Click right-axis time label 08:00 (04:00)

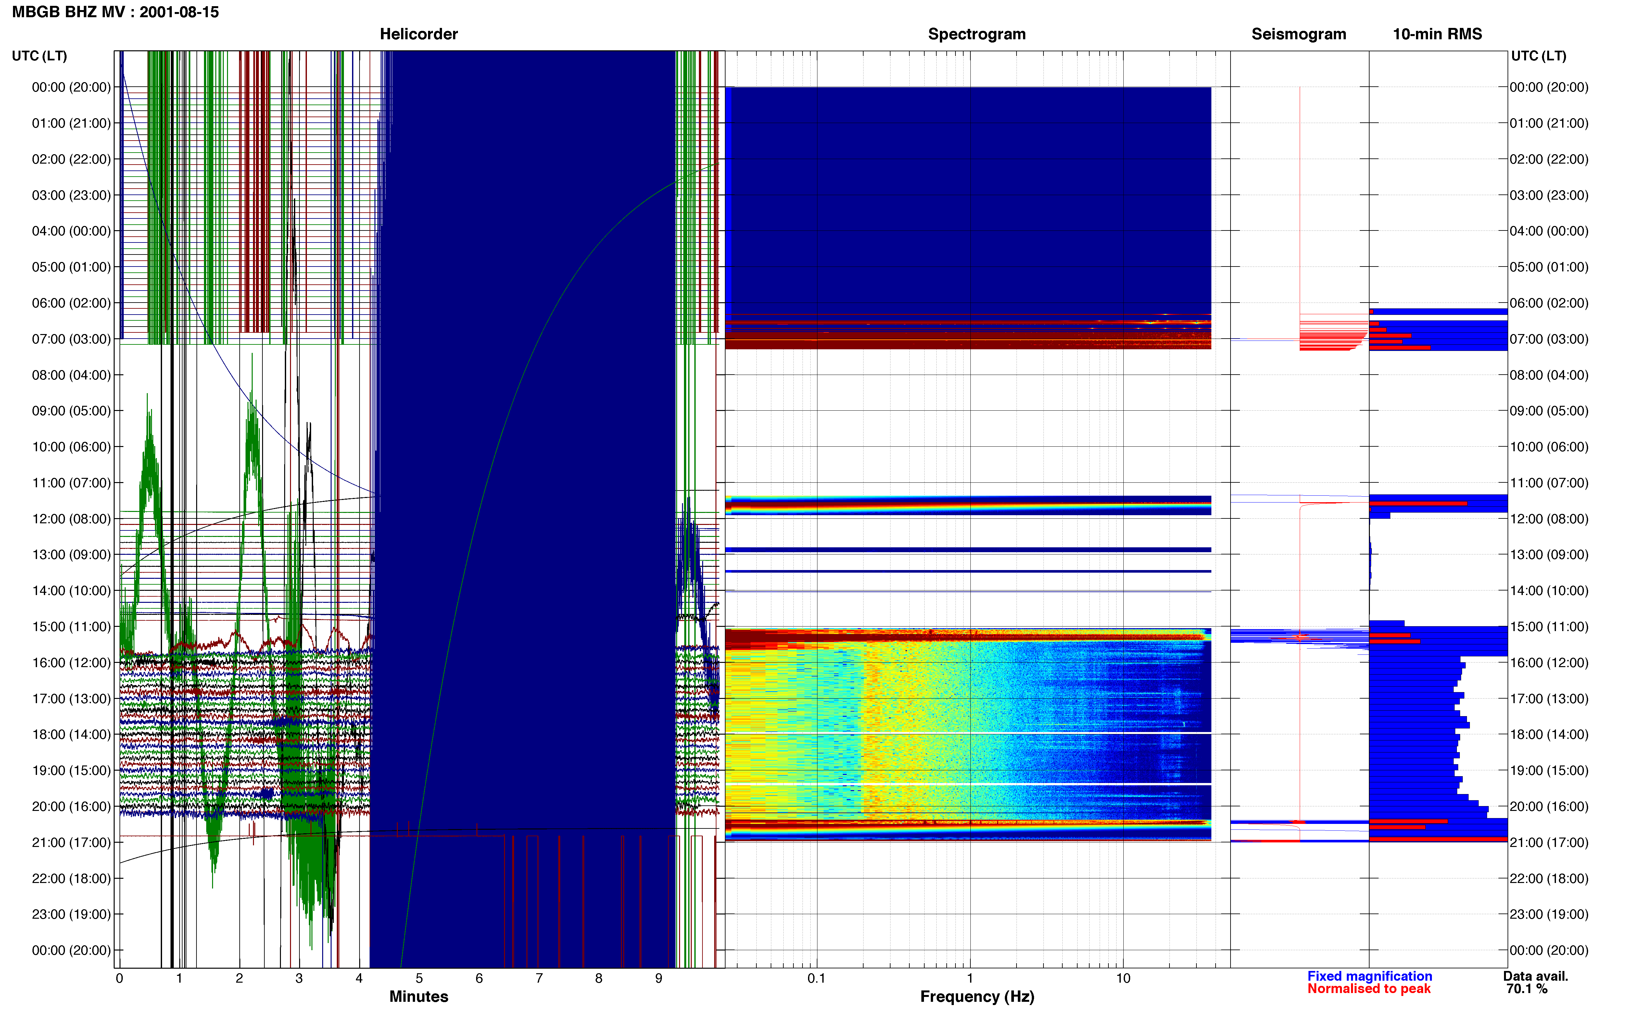coord(1549,375)
